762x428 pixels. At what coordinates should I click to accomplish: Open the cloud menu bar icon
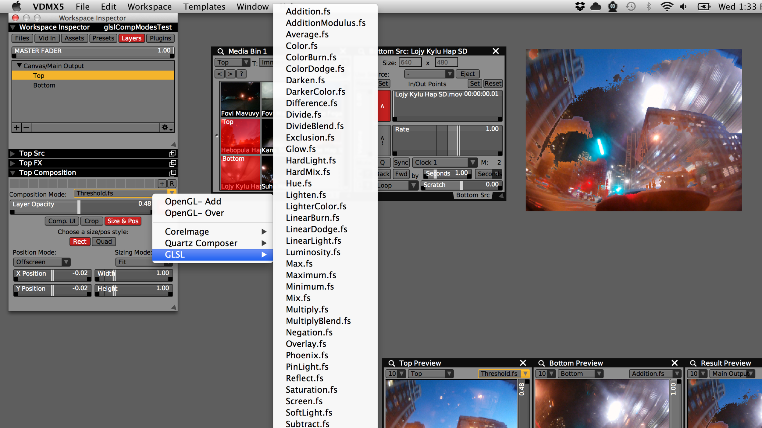(596, 6)
